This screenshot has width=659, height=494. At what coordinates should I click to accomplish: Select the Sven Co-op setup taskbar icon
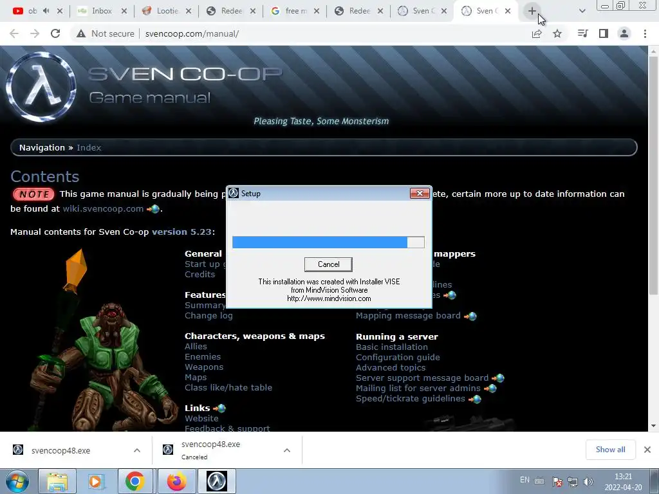point(216,481)
